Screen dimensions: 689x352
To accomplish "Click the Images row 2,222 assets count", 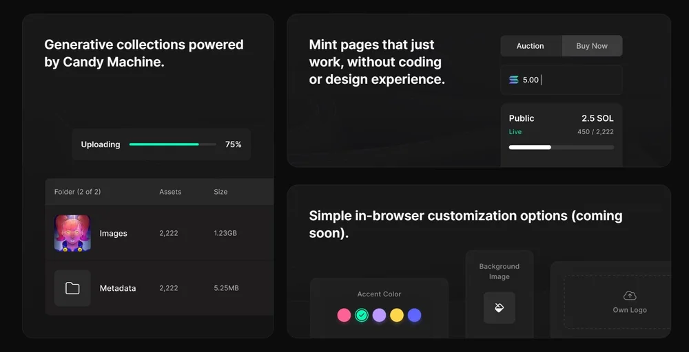I will pos(169,233).
